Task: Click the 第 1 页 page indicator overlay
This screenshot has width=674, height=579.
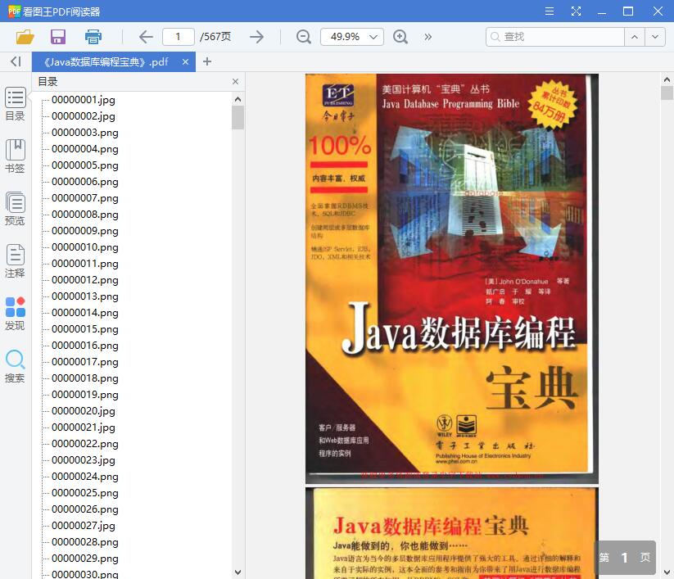Action: click(625, 558)
